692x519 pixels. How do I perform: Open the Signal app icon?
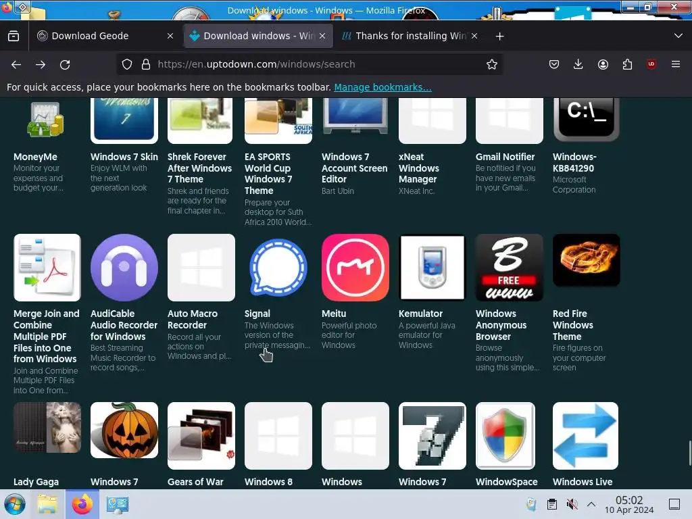[278, 268]
